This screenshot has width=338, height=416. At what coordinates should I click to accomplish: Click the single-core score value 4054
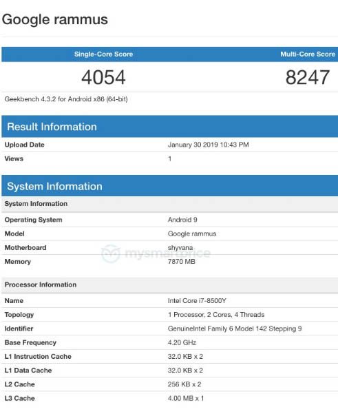pos(103,77)
